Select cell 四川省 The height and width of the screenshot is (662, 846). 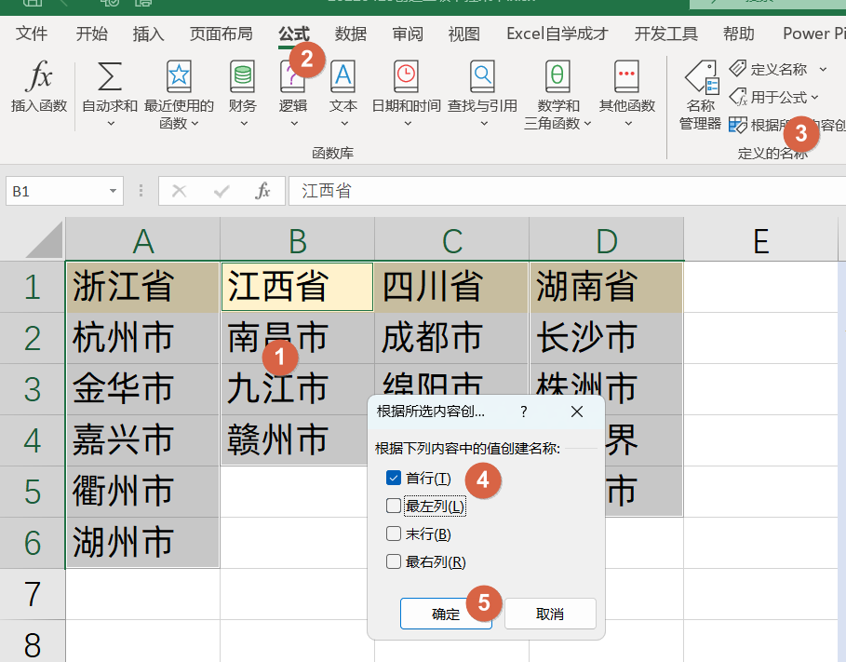point(451,286)
